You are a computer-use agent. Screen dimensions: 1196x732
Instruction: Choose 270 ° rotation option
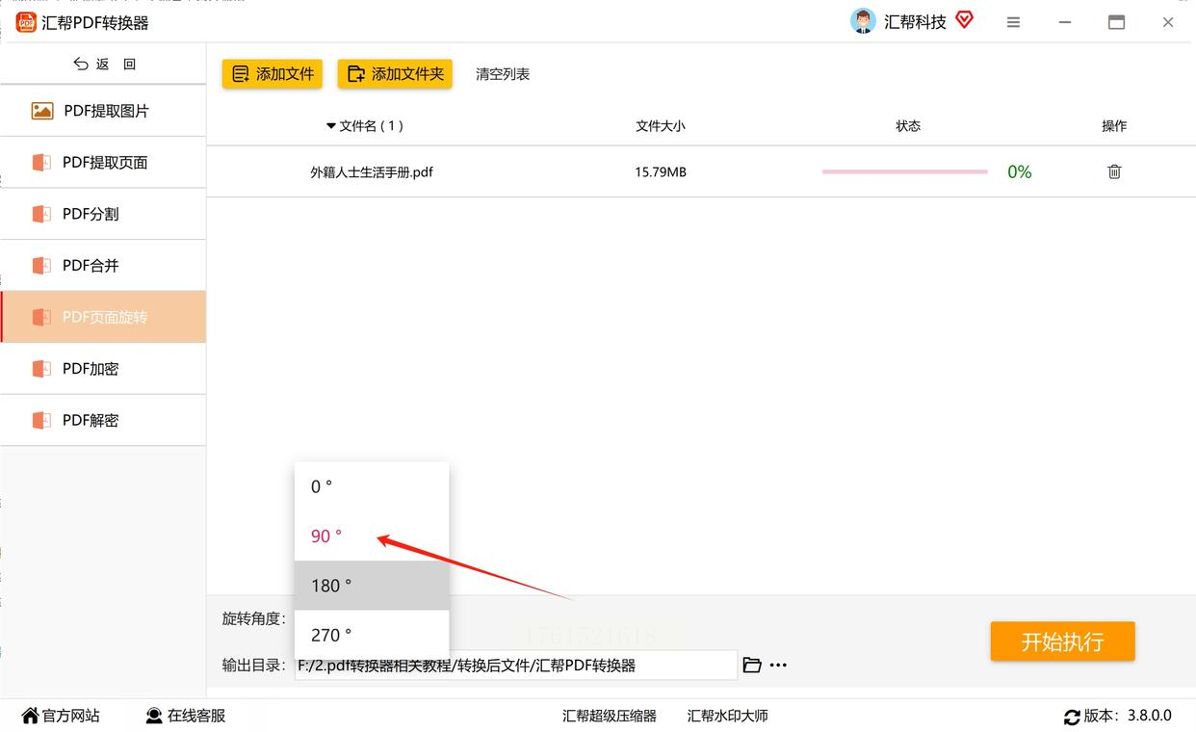372,635
